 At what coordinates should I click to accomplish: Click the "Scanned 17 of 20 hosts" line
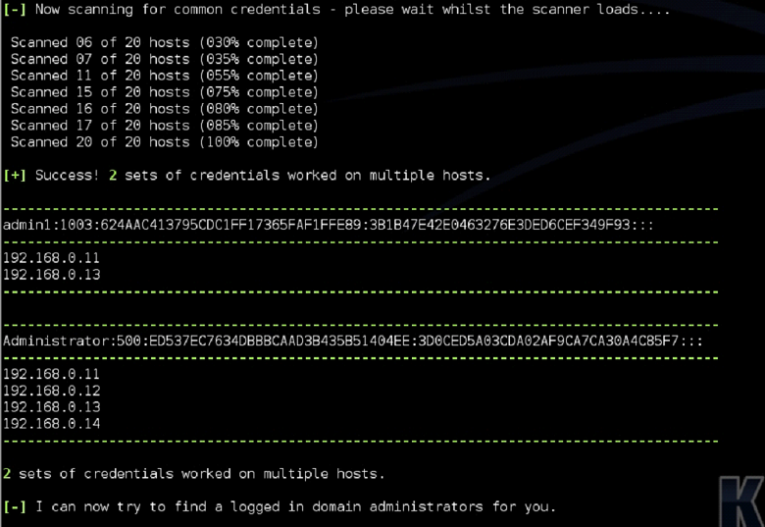[165, 126]
